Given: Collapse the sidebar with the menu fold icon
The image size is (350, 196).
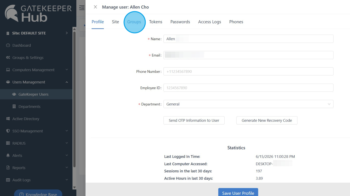Looking at the screenshot, I should (x=82, y=8).
